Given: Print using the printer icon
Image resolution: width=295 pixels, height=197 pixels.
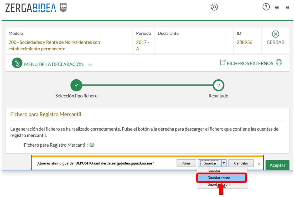Looking at the screenshot, I should [x=279, y=63].
